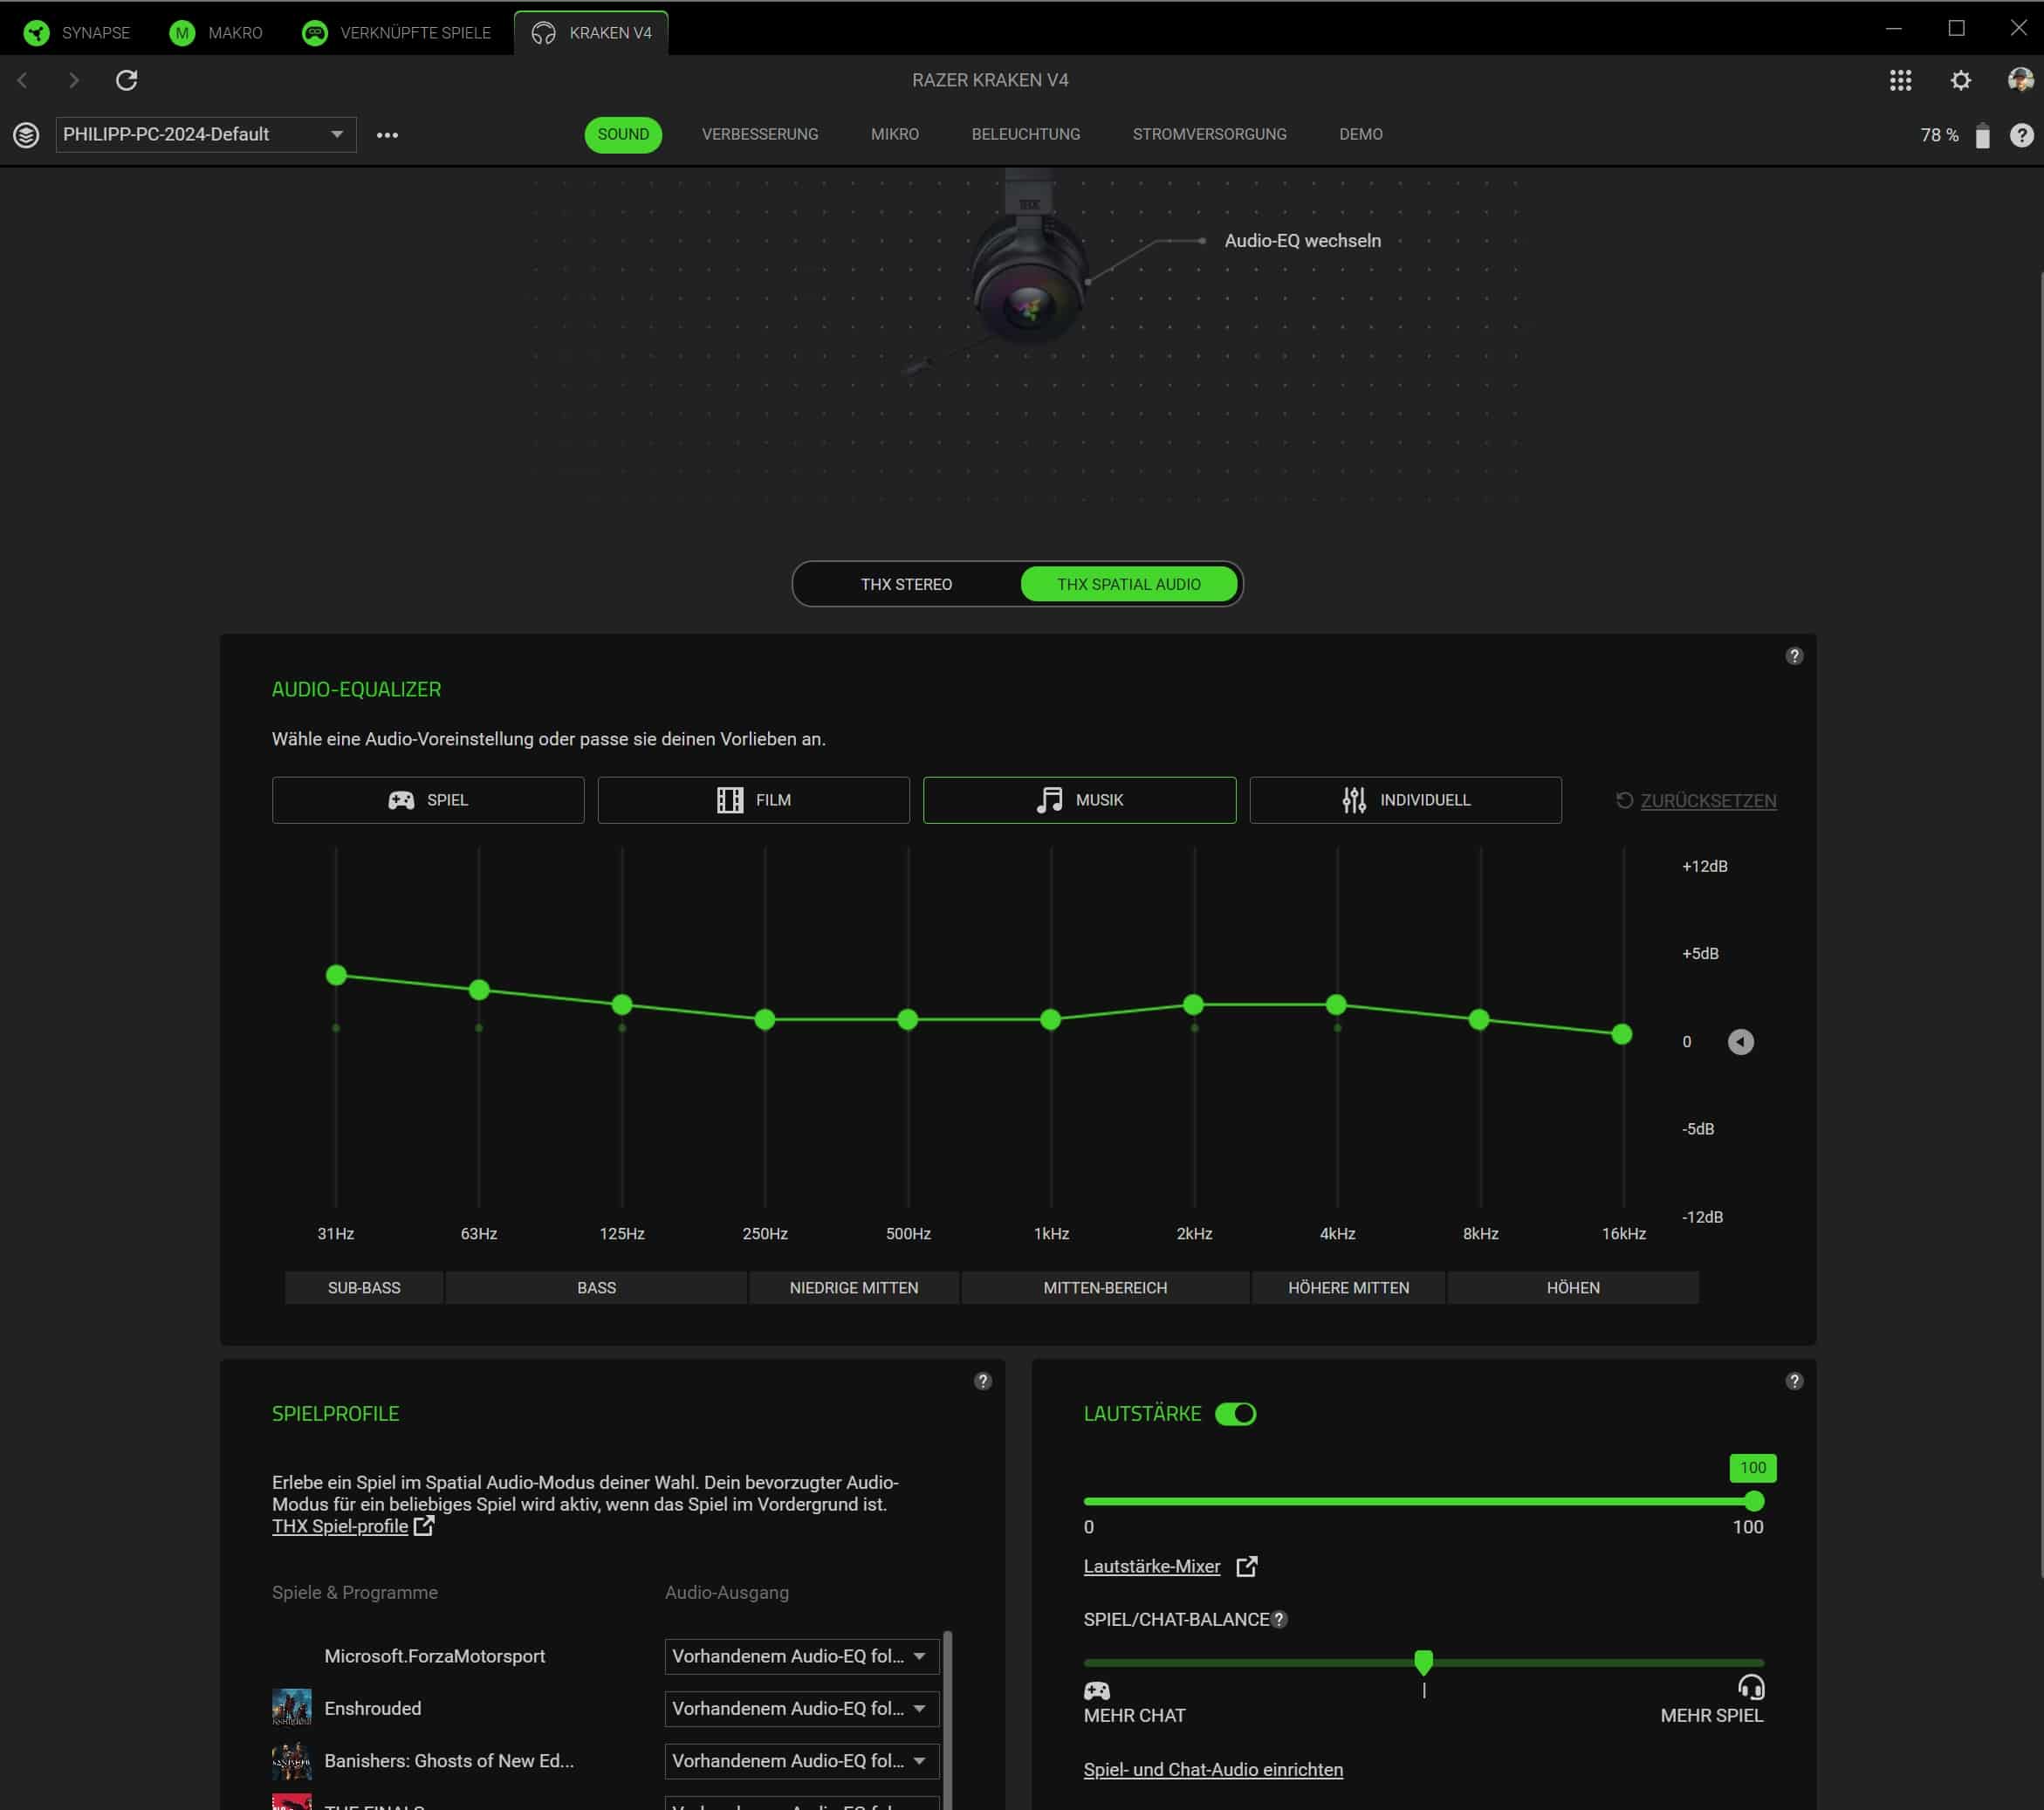The image size is (2044, 1810).
Task: Click the Spiel/Chat-Balance slider handle
Action: pos(1423,1662)
